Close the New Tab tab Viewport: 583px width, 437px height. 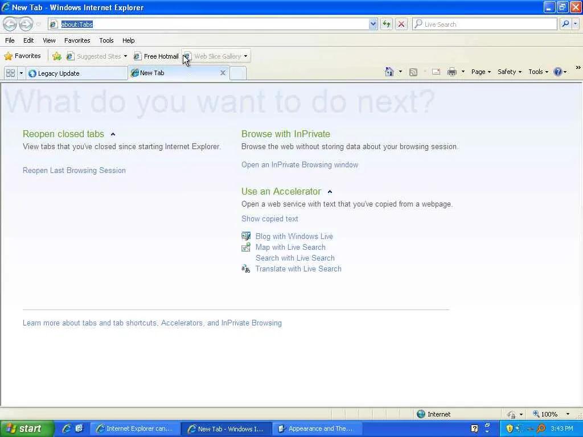click(x=223, y=73)
